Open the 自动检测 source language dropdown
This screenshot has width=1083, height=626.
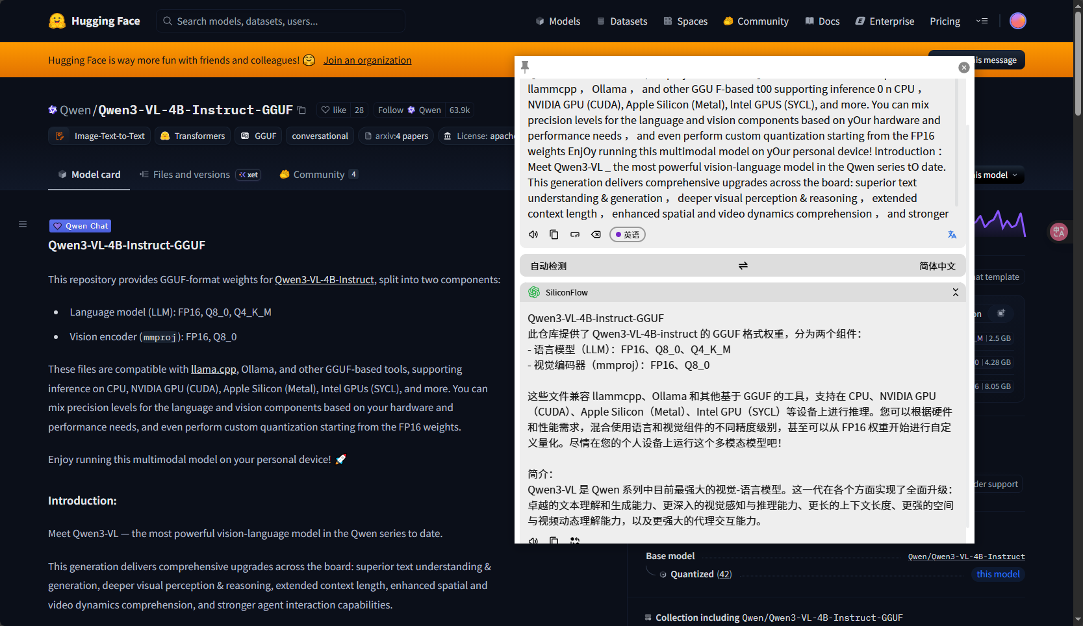pos(548,266)
